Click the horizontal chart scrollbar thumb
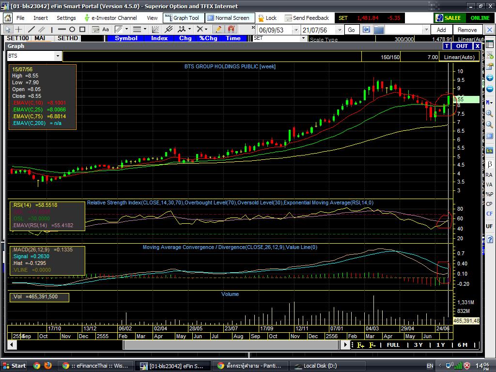 pyautogui.click(x=231, y=344)
